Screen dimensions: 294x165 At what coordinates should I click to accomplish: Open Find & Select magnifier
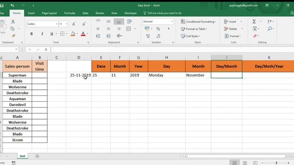[x=270, y=28]
